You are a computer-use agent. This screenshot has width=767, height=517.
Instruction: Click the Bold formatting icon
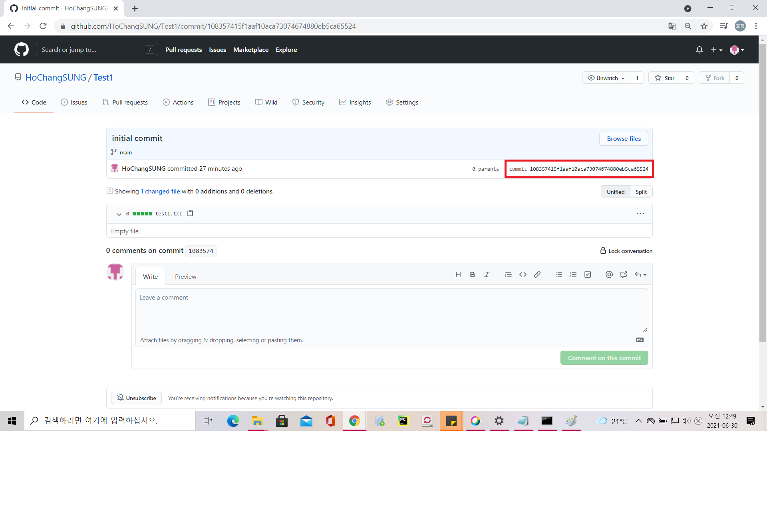pyautogui.click(x=472, y=274)
